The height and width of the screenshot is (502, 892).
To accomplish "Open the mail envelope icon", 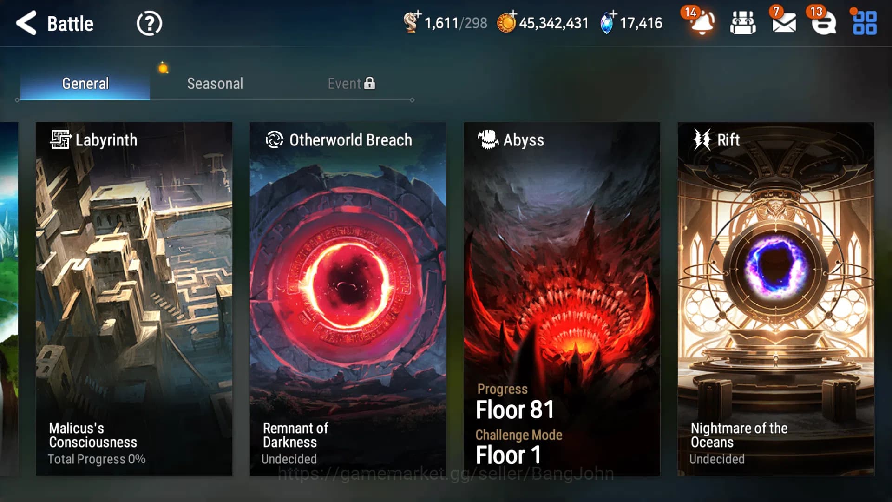I will pyautogui.click(x=784, y=23).
